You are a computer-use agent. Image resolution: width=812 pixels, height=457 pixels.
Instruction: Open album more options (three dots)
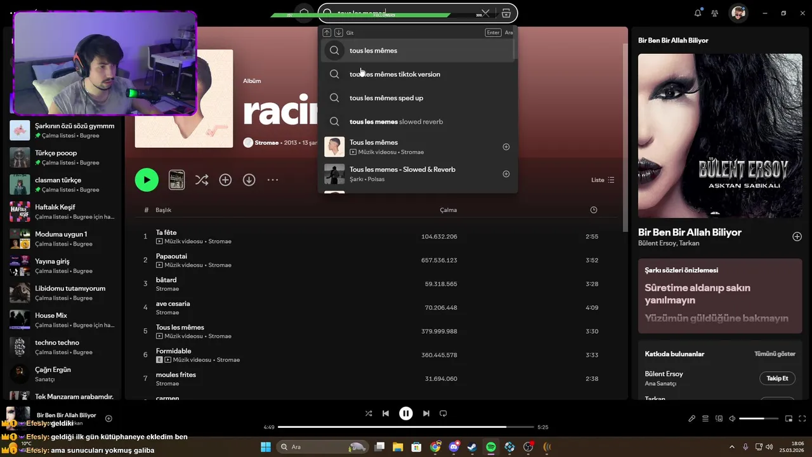273,180
